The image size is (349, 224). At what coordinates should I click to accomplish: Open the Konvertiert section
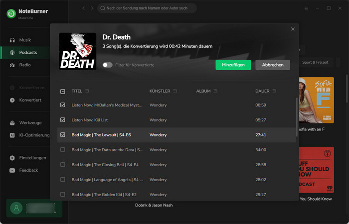click(25, 100)
